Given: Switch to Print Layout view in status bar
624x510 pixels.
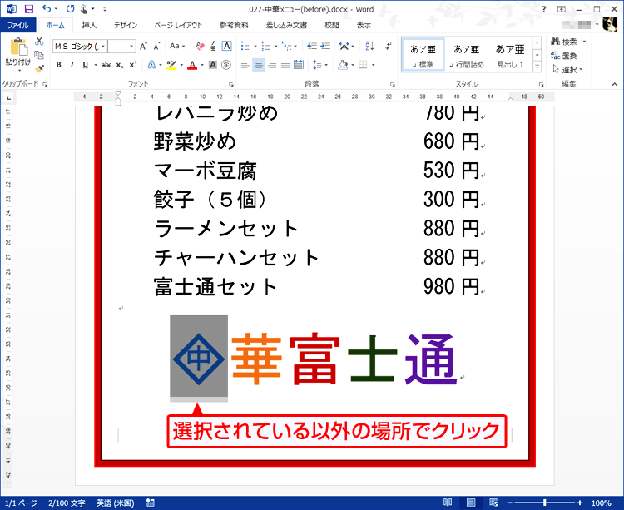Looking at the screenshot, I should [x=471, y=503].
